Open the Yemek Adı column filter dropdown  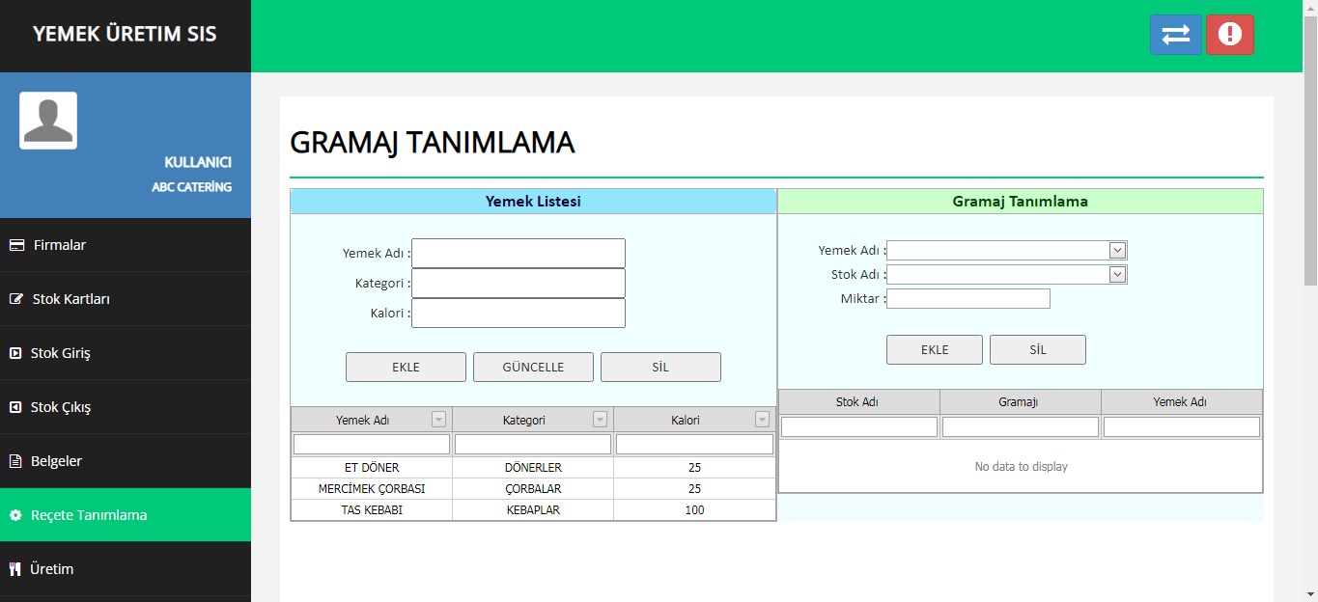click(x=438, y=420)
